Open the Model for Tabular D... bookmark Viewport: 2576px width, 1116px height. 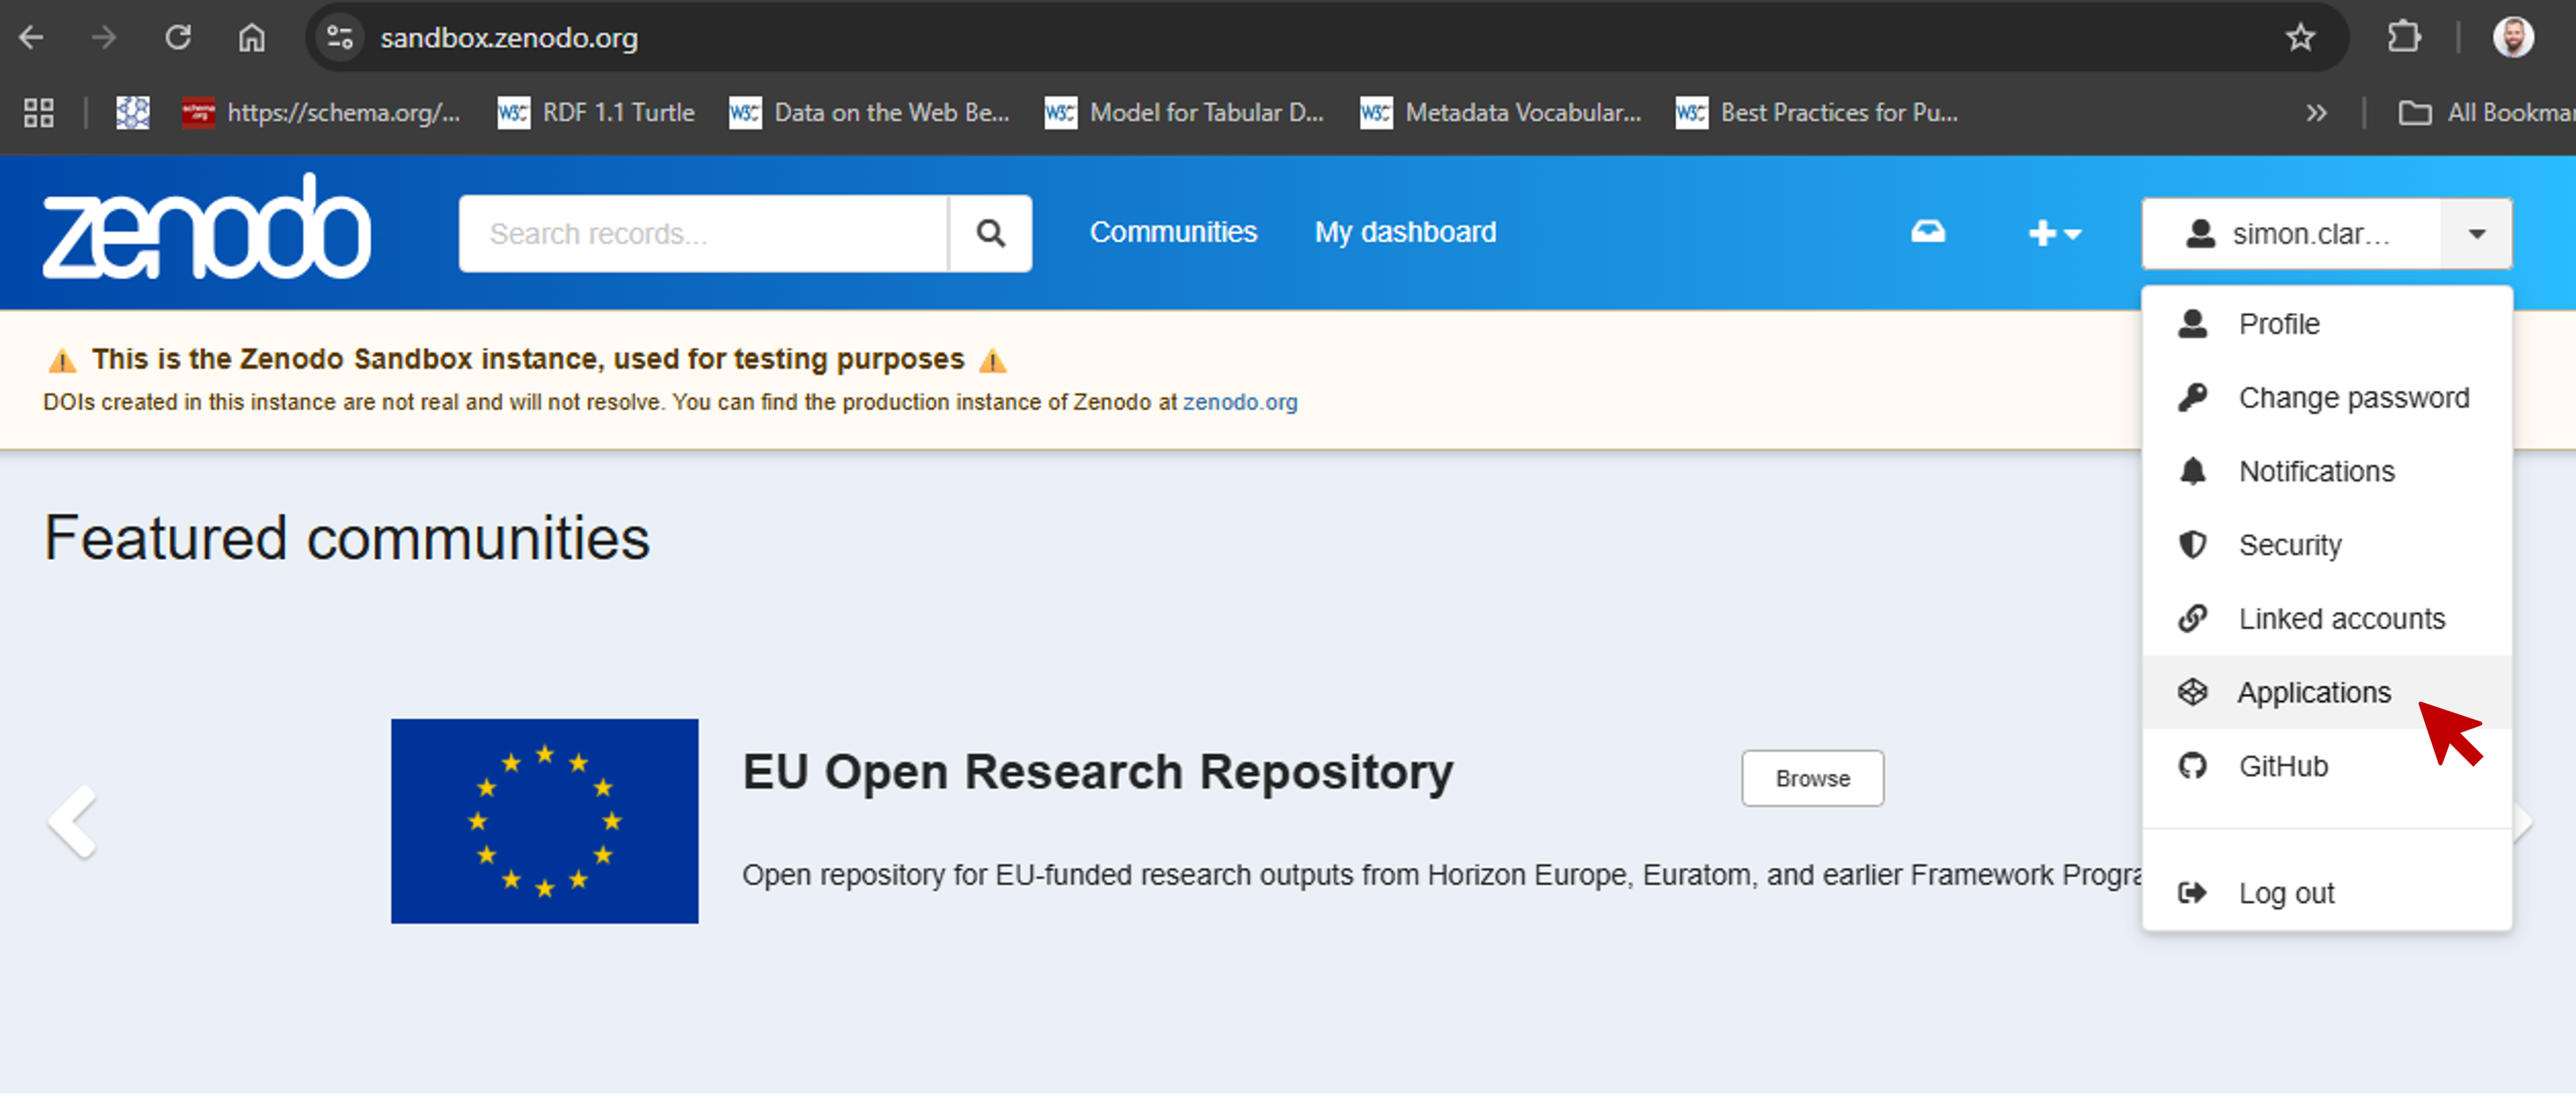pos(1184,113)
